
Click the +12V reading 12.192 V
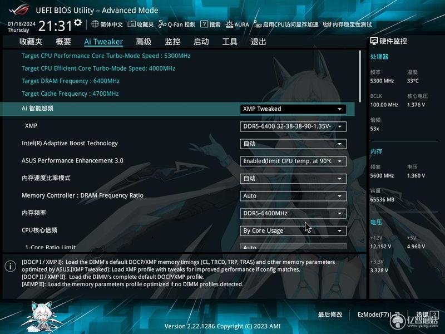(x=380, y=247)
